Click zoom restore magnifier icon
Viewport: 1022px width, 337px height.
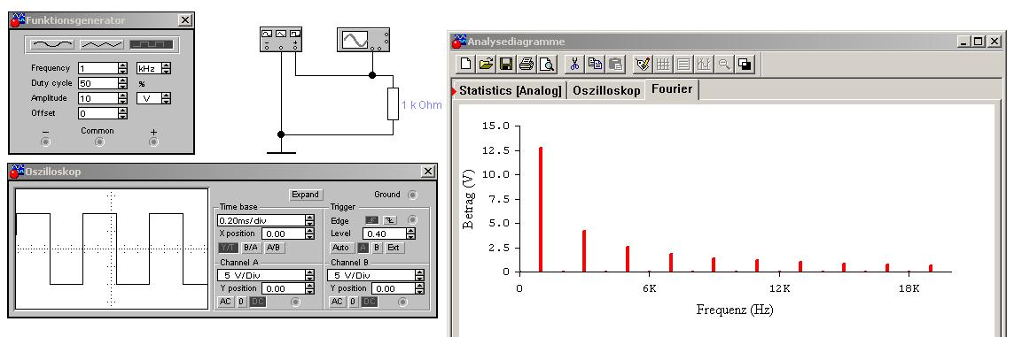pos(724,64)
